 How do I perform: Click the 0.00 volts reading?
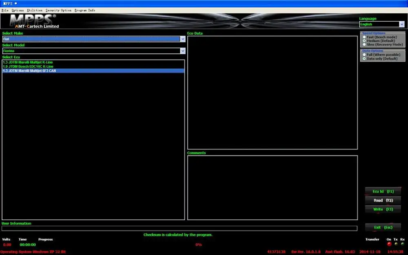(7, 244)
